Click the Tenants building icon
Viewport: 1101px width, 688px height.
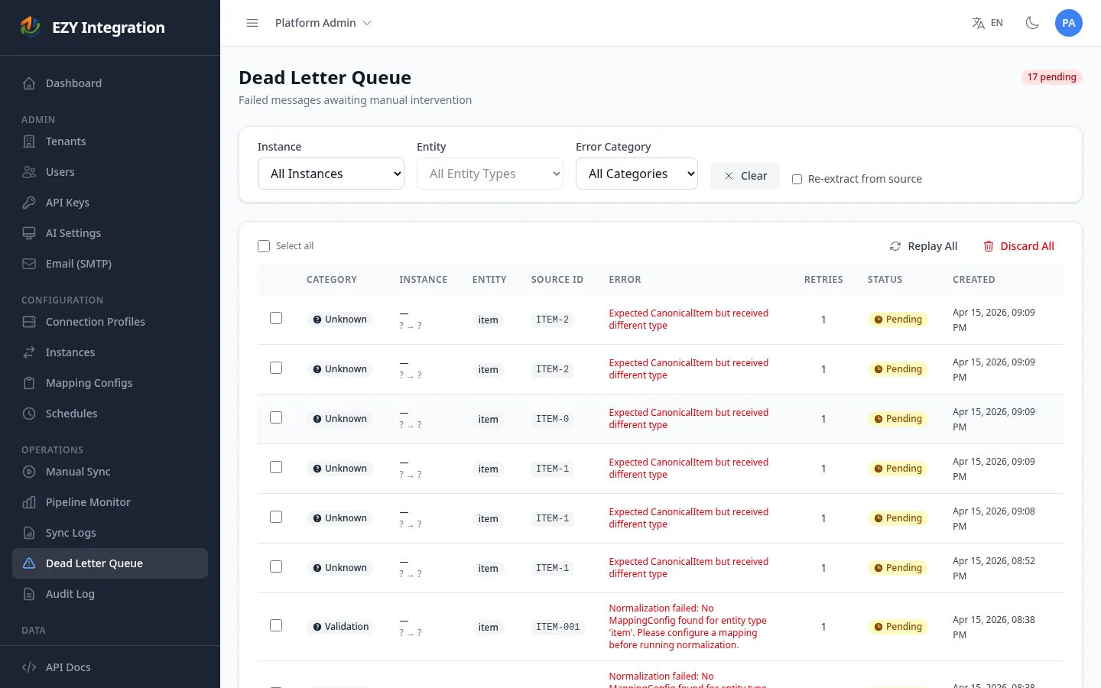29,141
